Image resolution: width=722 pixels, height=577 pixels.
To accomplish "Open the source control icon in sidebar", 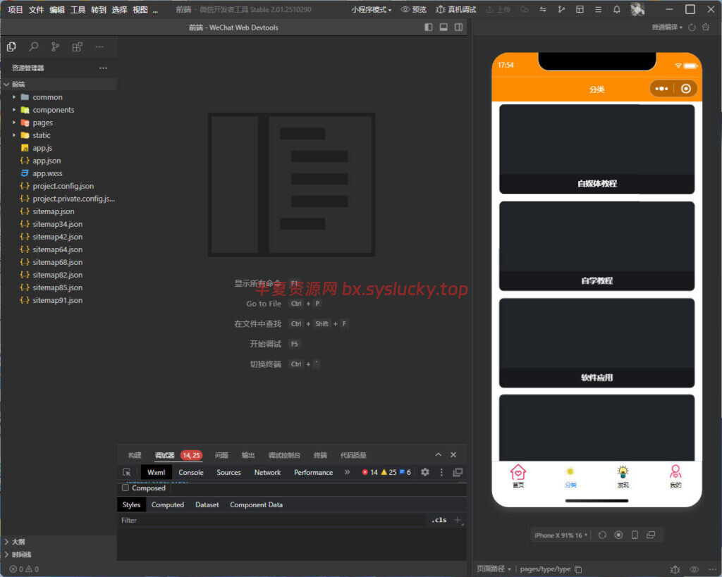I will pyautogui.click(x=55, y=46).
